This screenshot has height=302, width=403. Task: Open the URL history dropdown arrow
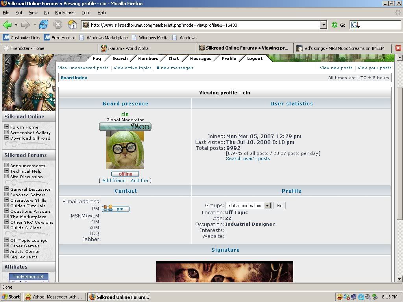tap(324, 25)
